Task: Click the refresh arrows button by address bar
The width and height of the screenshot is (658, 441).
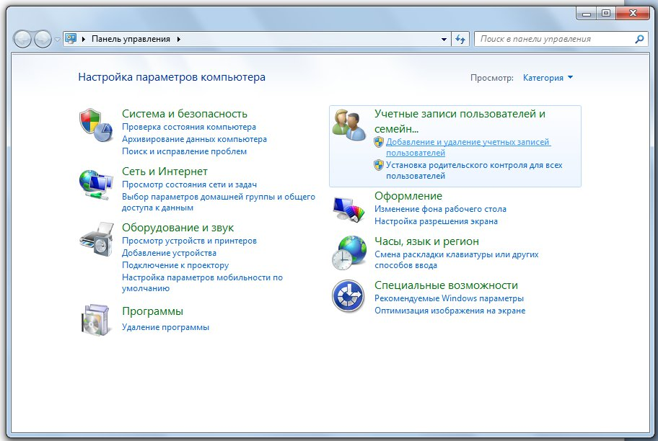Action: pyautogui.click(x=460, y=40)
